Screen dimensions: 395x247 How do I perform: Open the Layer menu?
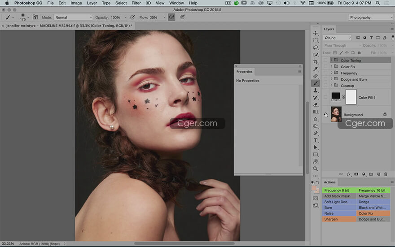92,3
